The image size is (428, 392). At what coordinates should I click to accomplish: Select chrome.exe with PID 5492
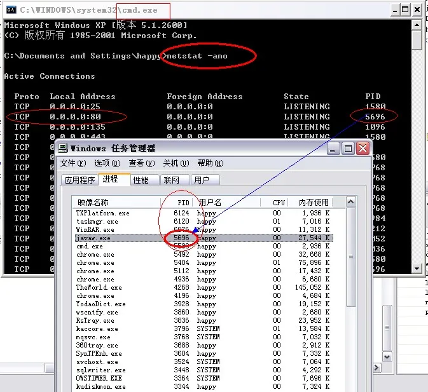point(204,255)
